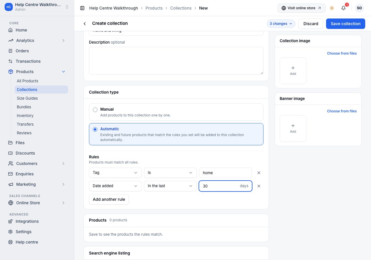Image resolution: width=371 pixels, height=260 pixels.
Task: Click Save collection button
Action: click(345, 24)
